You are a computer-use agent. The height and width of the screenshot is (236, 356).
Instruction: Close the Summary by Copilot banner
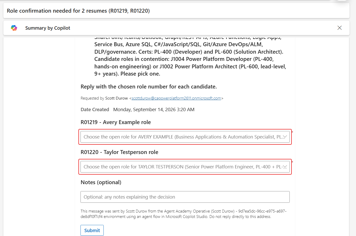(339, 28)
